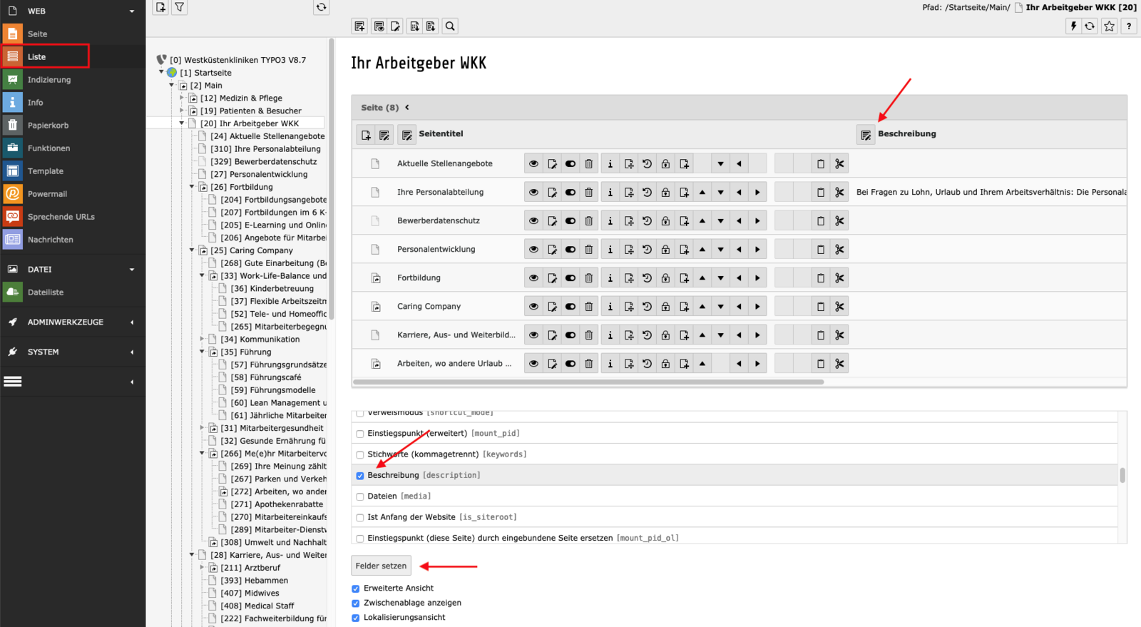Open the Dateiliste module

pos(46,292)
